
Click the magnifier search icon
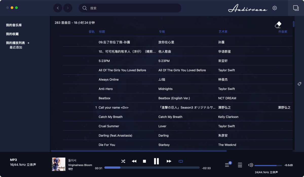pos(85,8)
